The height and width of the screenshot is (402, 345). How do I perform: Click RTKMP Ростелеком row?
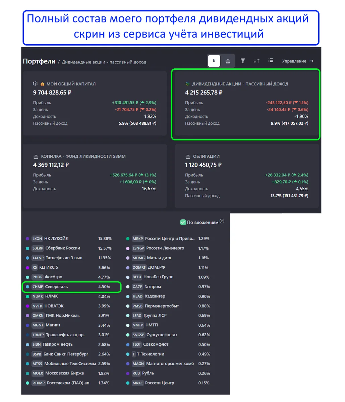click(x=68, y=383)
